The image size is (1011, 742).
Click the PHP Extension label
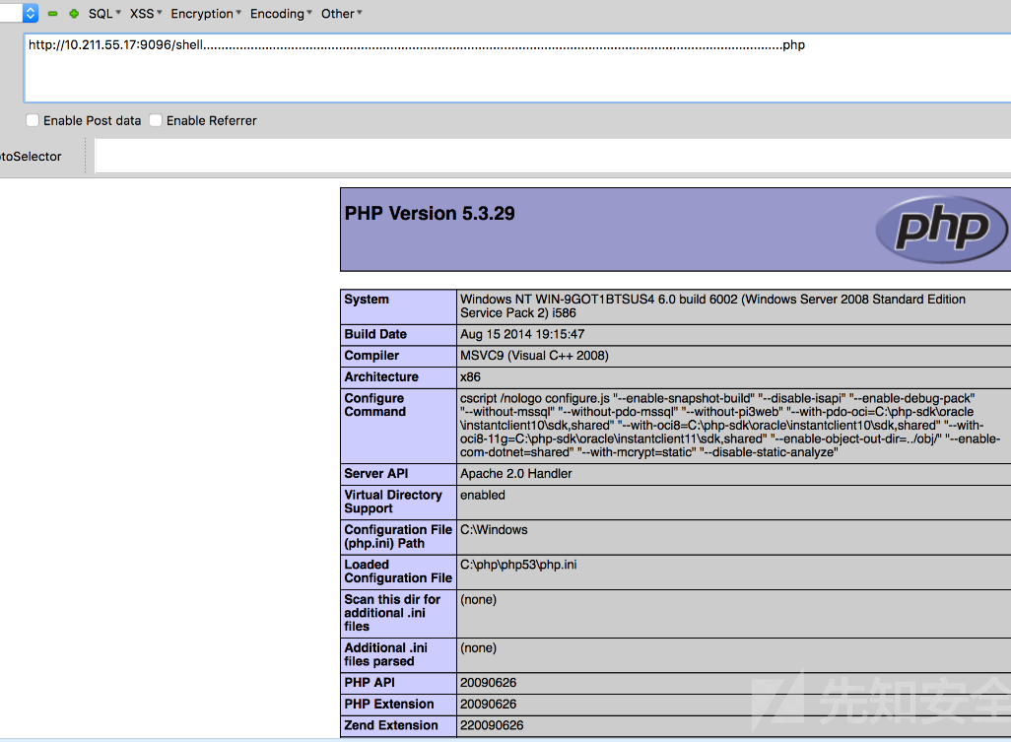[x=389, y=704]
